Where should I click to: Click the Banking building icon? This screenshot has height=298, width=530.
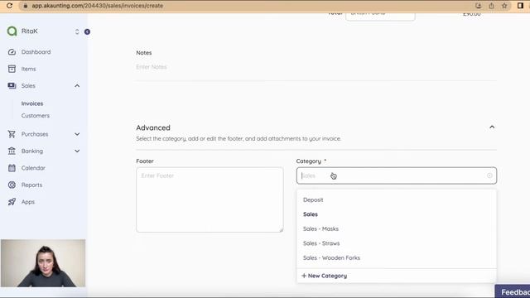click(x=12, y=151)
